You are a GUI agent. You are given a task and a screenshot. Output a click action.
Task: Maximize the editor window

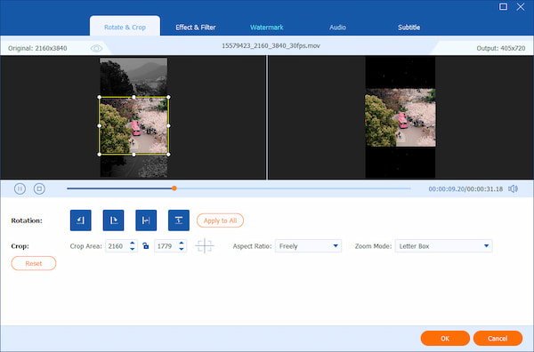[503, 7]
